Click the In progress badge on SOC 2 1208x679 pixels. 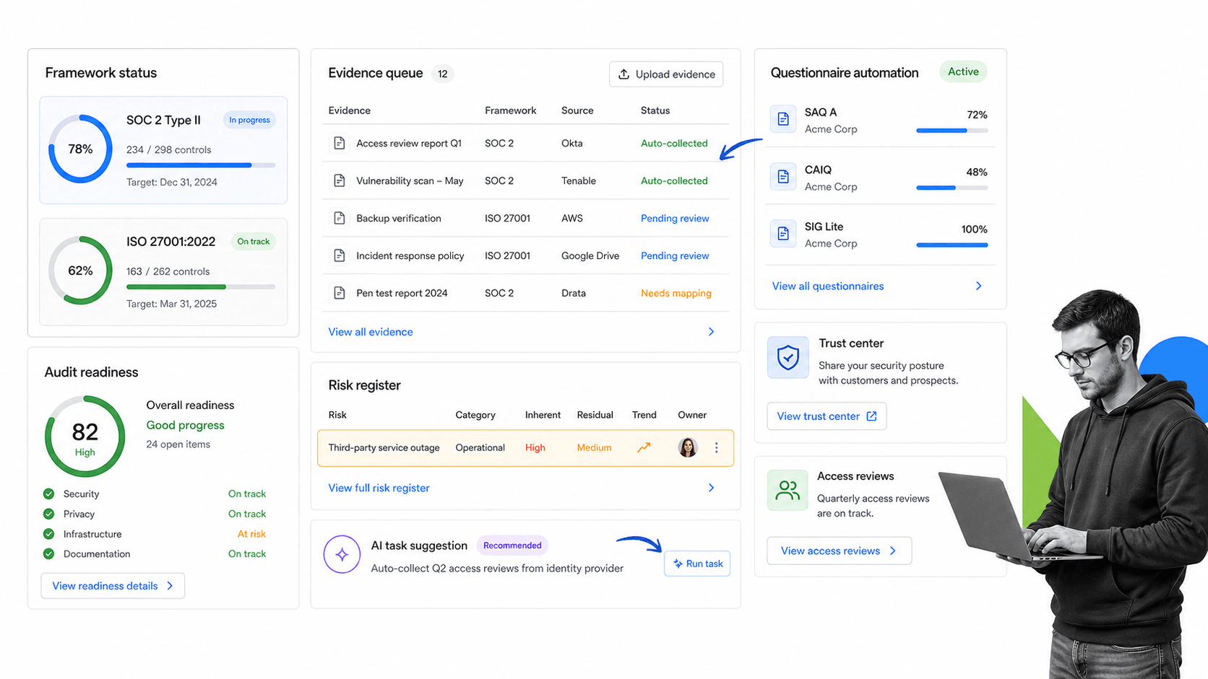point(249,120)
